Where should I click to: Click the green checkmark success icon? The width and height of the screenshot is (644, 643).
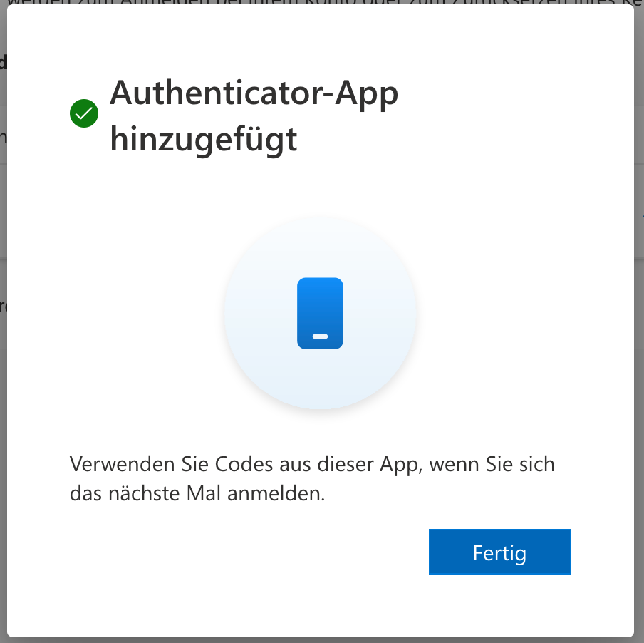[84, 113]
